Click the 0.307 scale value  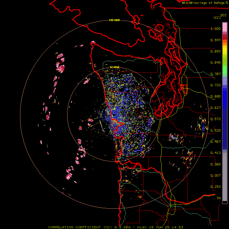coord(216,176)
